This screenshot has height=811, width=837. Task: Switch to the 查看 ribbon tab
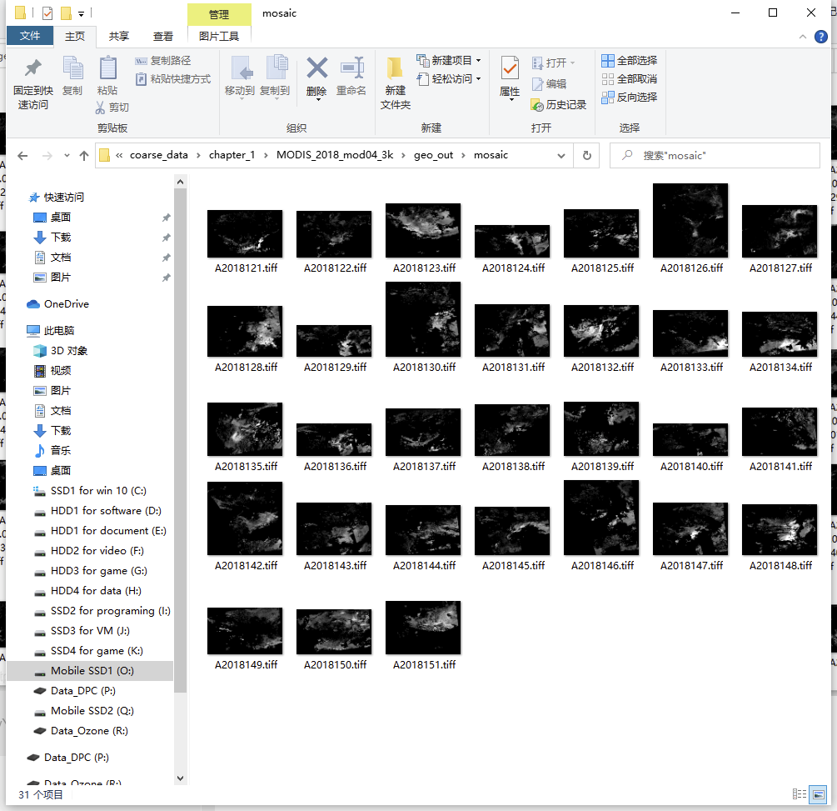tap(163, 35)
